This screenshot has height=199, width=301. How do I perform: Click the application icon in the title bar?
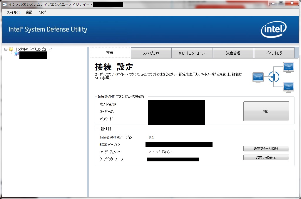click(x=5, y=4)
